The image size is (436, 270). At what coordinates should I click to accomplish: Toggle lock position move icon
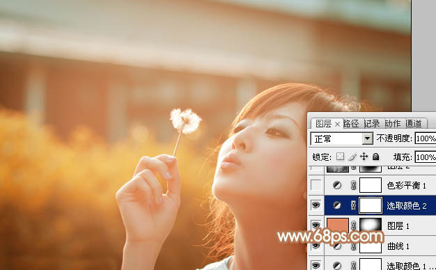pos(364,157)
